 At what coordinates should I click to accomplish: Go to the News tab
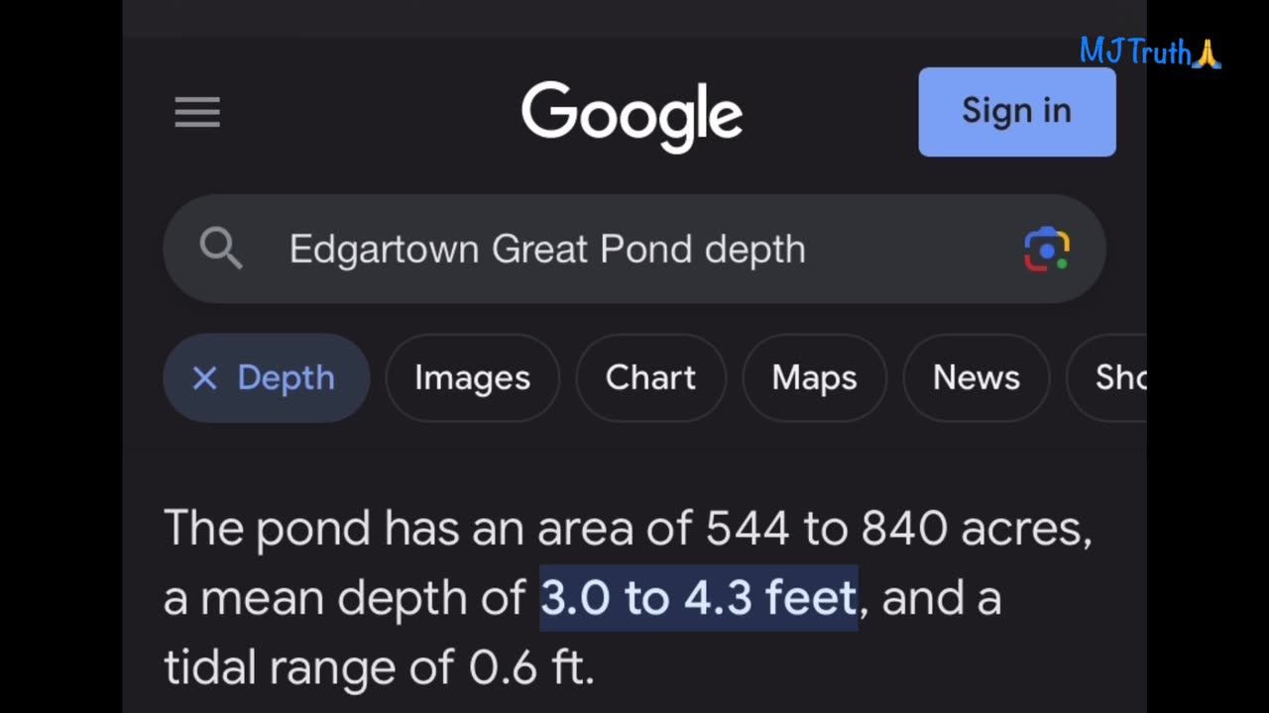click(x=976, y=378)
